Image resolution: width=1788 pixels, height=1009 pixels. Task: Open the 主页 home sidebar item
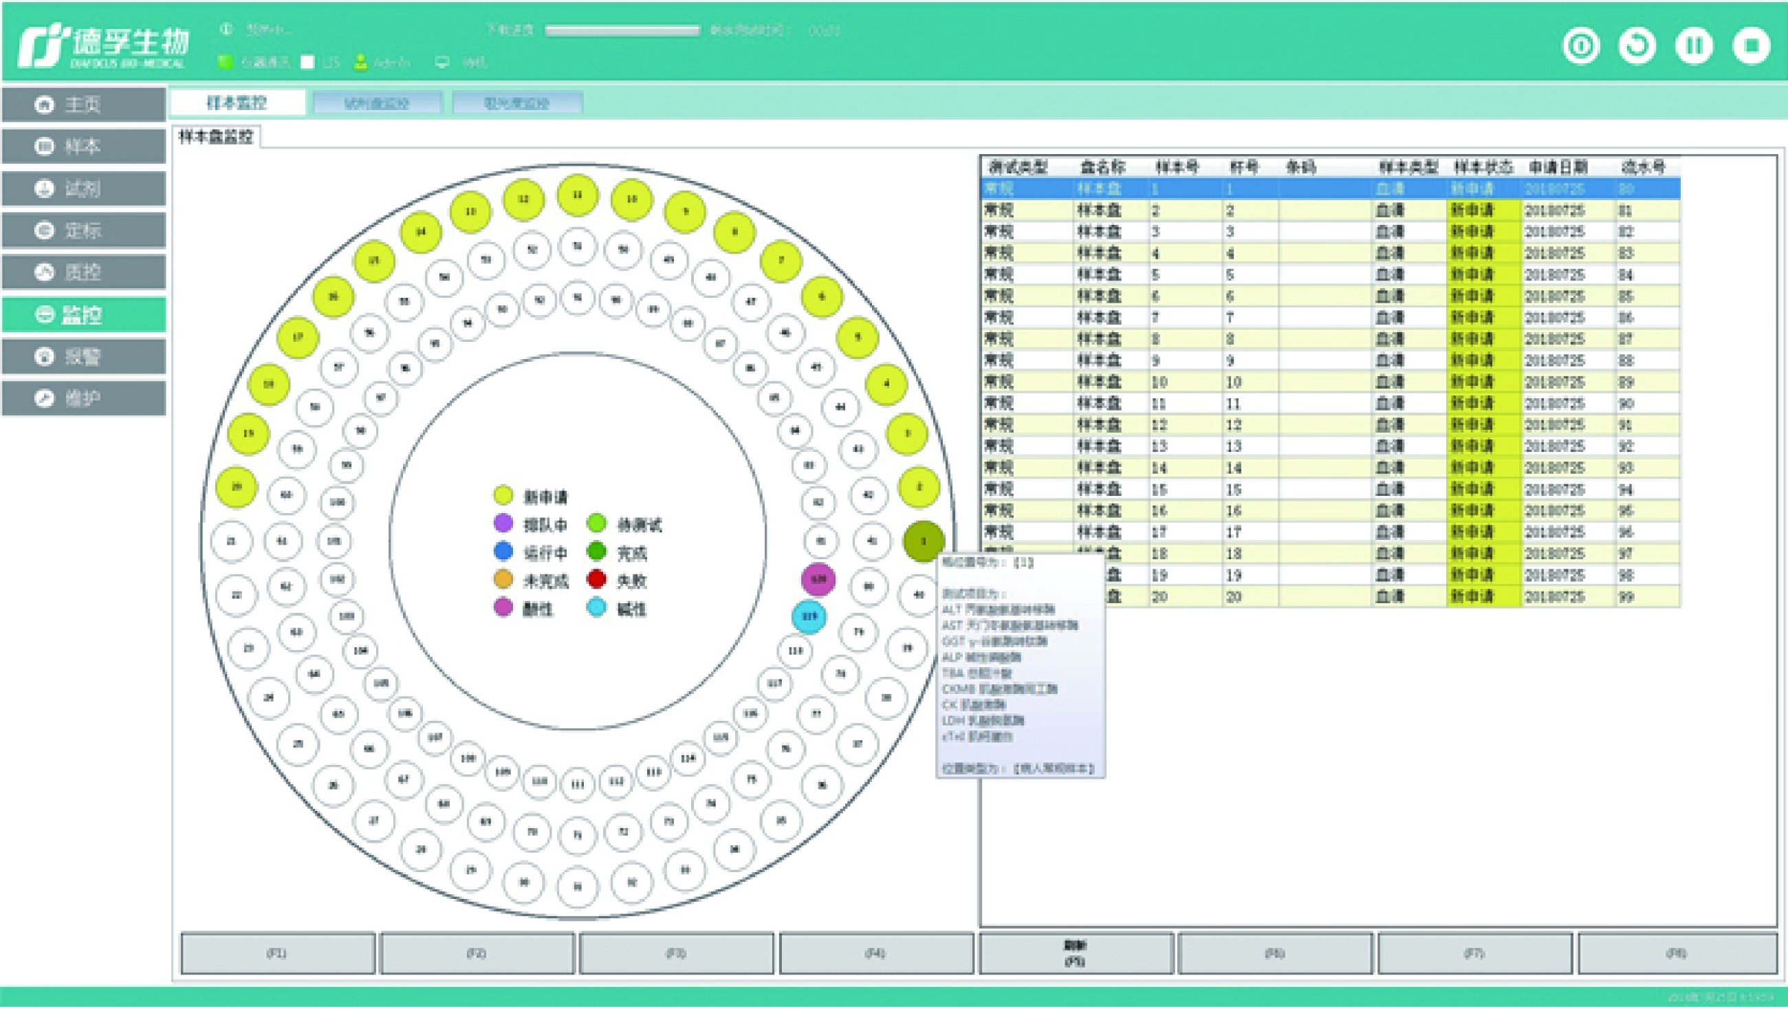click(x=83, y=105)
